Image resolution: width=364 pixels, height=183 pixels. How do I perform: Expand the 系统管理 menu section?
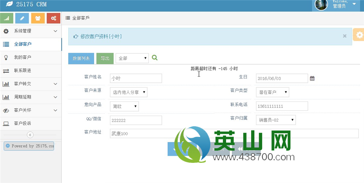[x=30, y=31]
